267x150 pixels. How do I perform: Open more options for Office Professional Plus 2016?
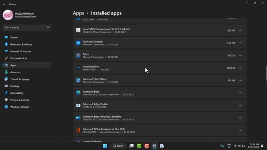coord(240,130)
